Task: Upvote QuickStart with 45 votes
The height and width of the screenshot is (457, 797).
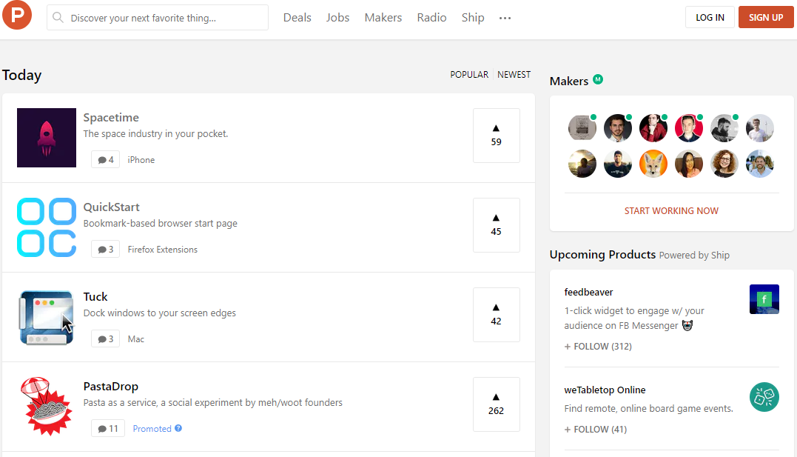Action: [x=496, y=225]
